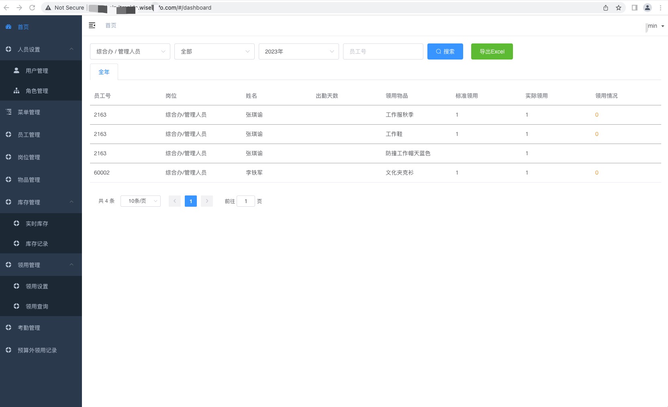Click the 标准领用 column header
The image size is (668, 407).
click(x=467, y=96)
